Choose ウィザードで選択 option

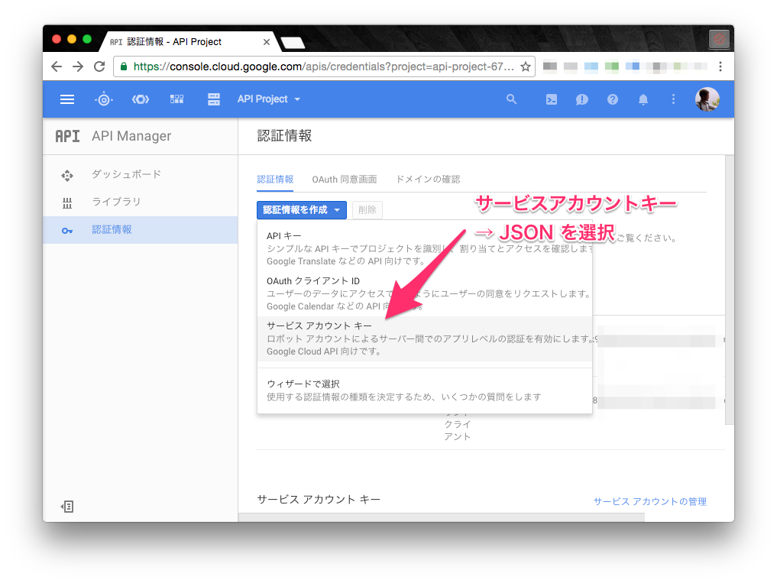[x=425, y=390]
